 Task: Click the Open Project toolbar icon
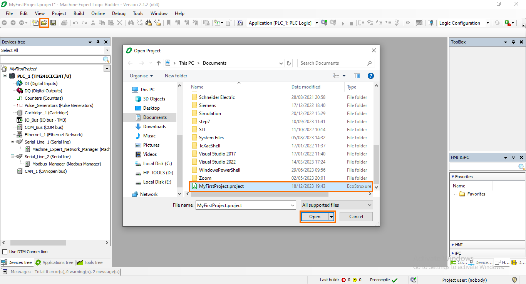[44, 23]
